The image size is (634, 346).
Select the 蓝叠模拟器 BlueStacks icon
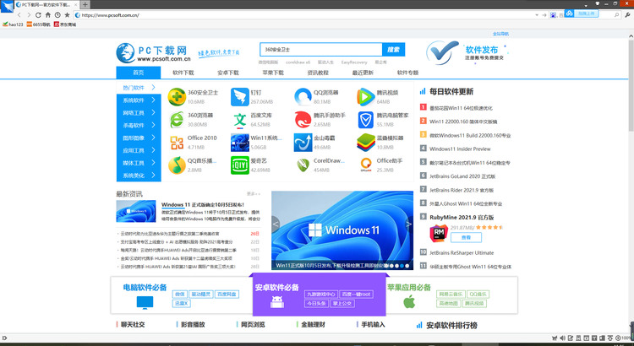pyautogui.click(x=366, y=142)
